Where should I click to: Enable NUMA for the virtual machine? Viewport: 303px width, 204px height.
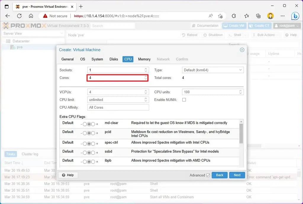(184, 100)
